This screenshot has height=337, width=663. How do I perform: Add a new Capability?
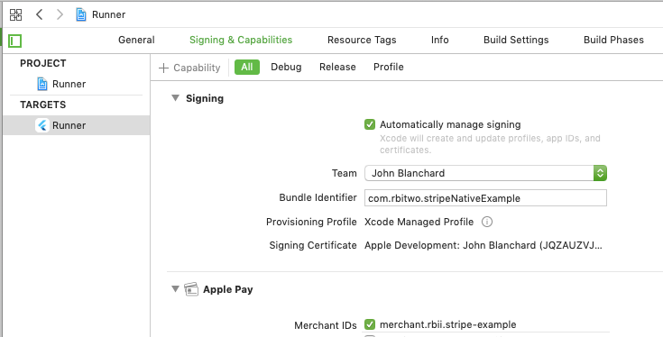(189, 68)
